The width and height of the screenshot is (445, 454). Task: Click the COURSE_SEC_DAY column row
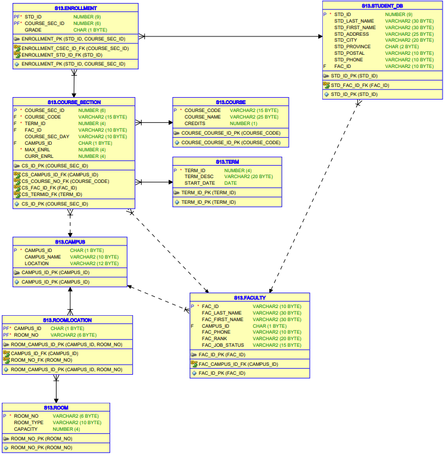click(74, 136)
